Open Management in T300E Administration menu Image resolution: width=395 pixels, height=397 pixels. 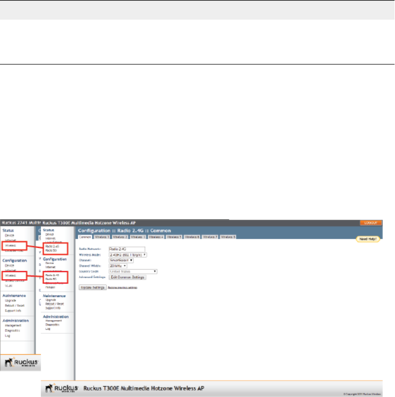pos(54,321)
